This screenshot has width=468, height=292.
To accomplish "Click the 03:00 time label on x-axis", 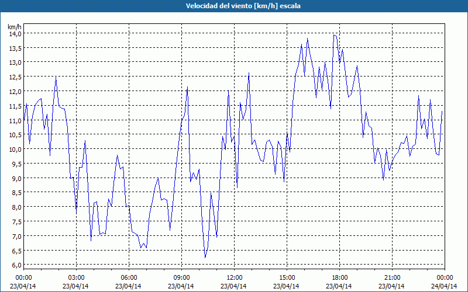I will (x=77, y=278).
